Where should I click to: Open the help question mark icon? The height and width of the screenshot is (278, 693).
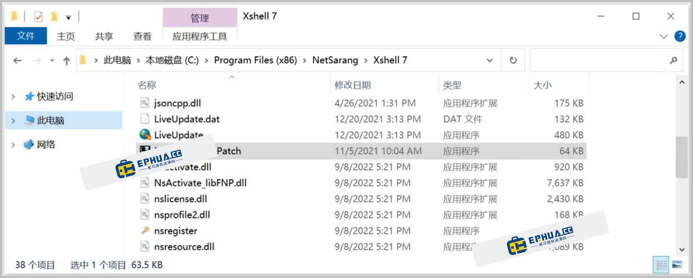coord(680,36)
